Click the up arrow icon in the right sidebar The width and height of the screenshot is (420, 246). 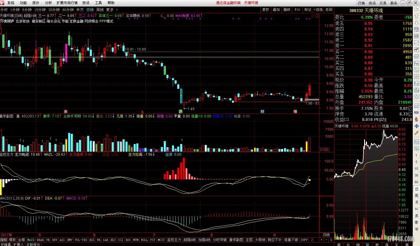tap(416, 16)
